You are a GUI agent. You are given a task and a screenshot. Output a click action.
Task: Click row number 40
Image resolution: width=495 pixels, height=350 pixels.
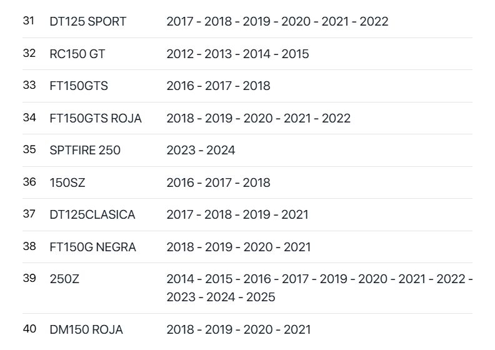point(29,329)
